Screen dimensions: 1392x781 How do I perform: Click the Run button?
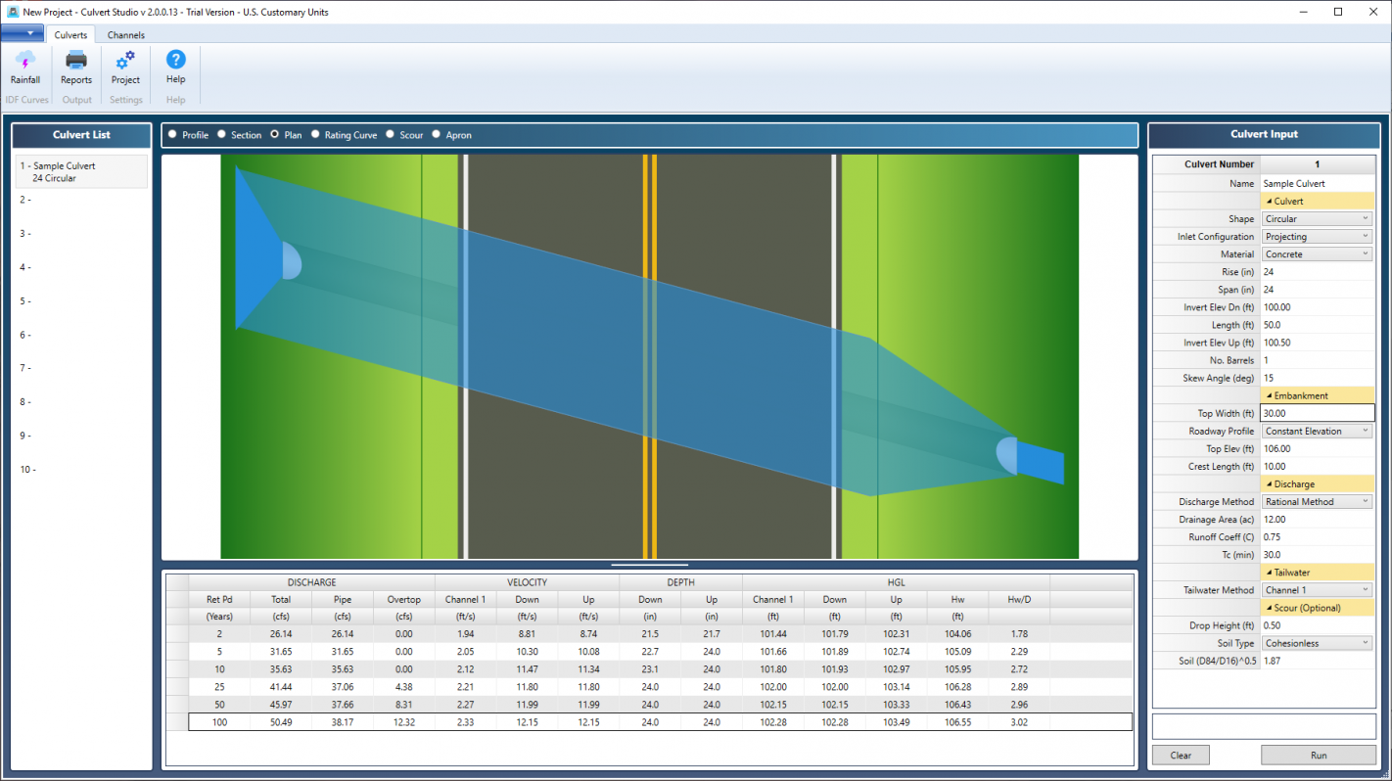[1318, 755]
